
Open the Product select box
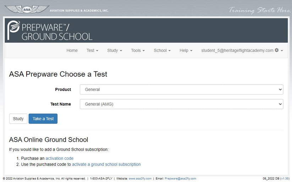181,90
